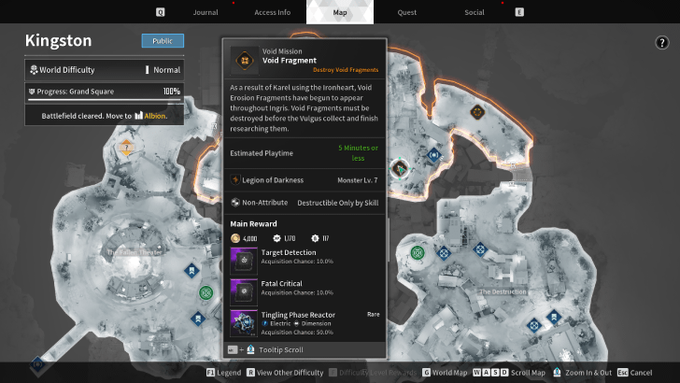Click the faded marker at bottom-left map corner

[x=37, y=364]
